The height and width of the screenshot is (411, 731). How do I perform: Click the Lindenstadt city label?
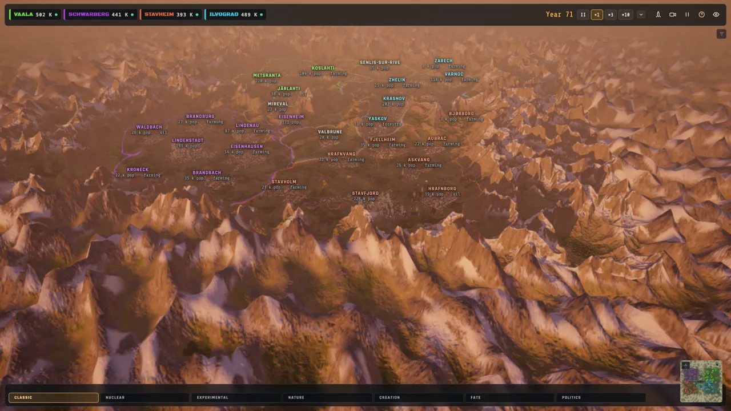click(x=188, y=140)
